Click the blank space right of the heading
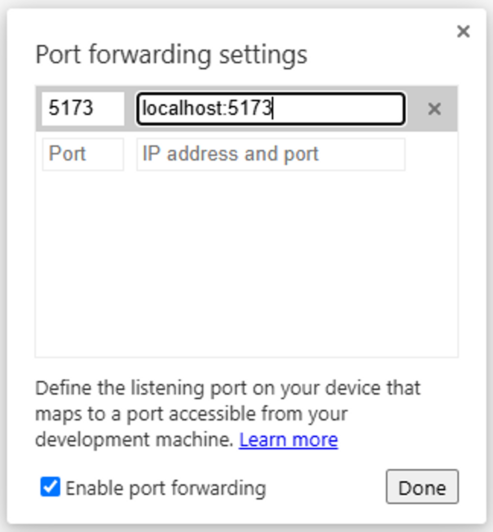The width and height of the screenshot is (493, 532). 377,55
